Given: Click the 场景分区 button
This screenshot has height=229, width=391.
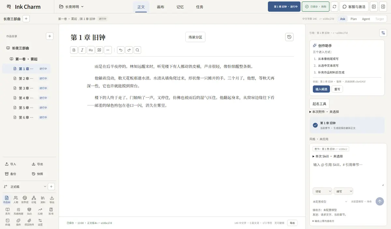Looking at the screenshot, I should pyautogui.click(x=195, y=37).
